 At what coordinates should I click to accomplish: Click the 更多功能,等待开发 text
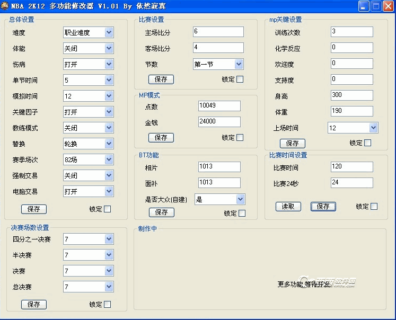304,285
